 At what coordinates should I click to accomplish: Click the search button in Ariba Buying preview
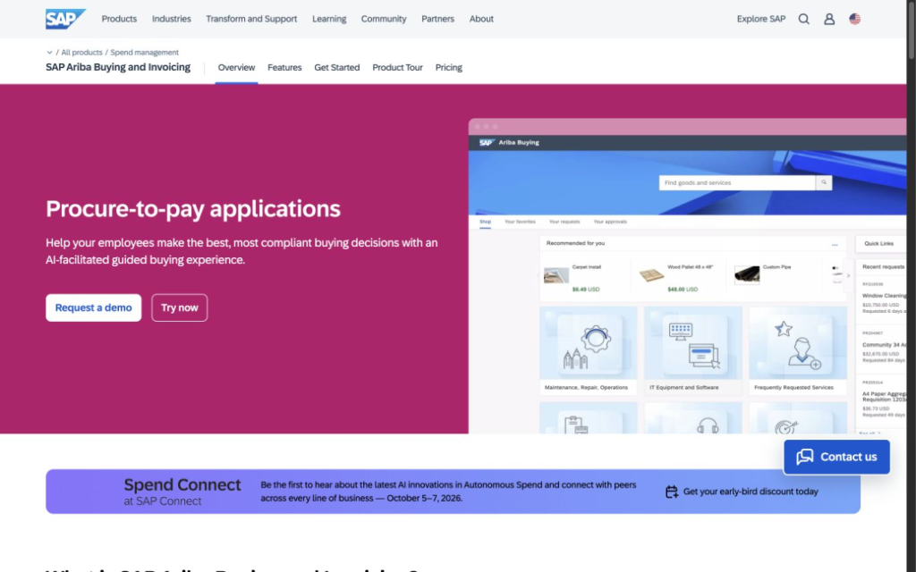(824, 182)
